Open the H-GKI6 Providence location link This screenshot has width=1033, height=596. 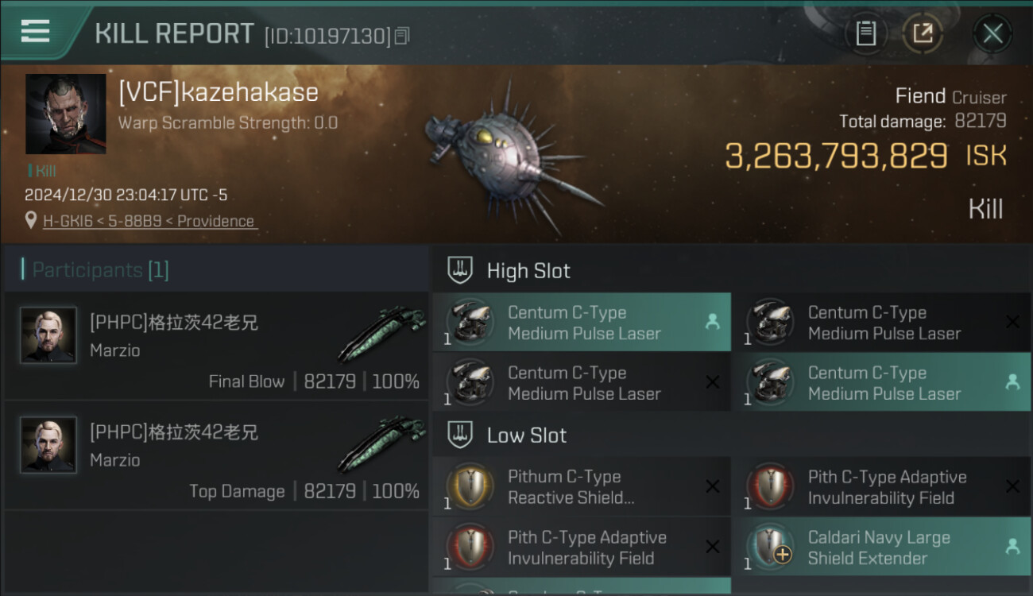click(149, 221)
